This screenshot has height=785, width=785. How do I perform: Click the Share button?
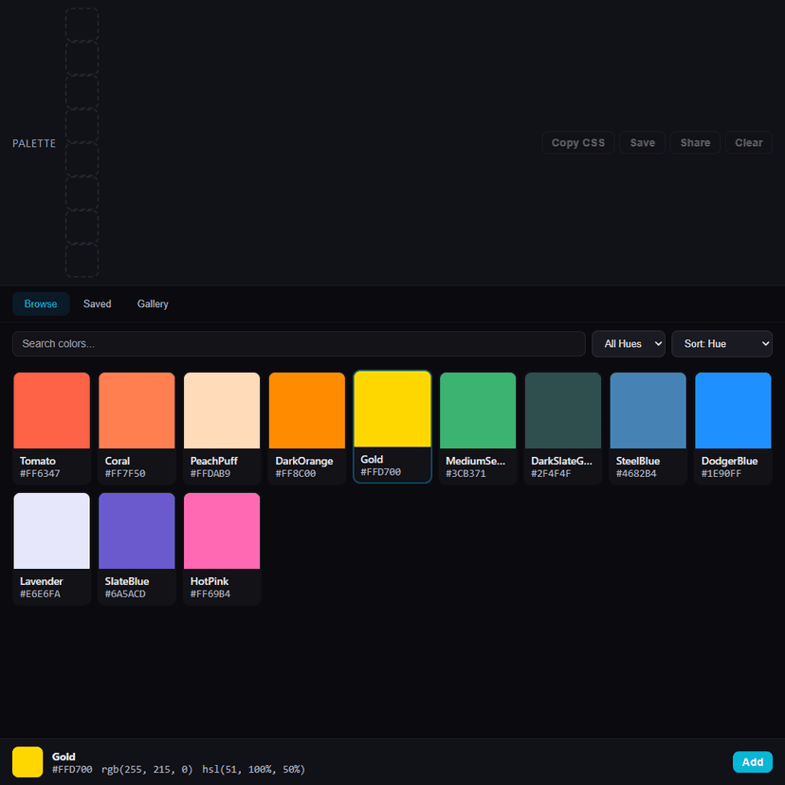click(695, 142)
